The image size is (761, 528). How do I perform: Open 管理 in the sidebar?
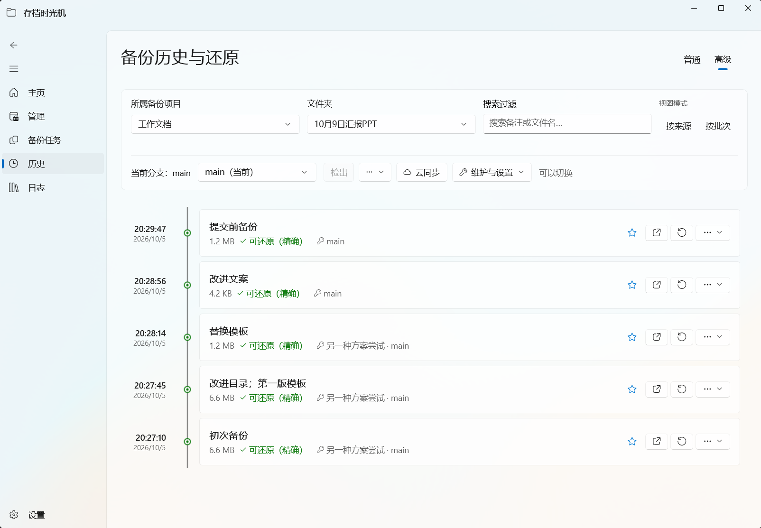point(53,116)
